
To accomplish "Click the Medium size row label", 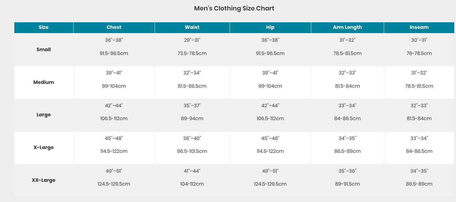I will click(x=44, y=82).
